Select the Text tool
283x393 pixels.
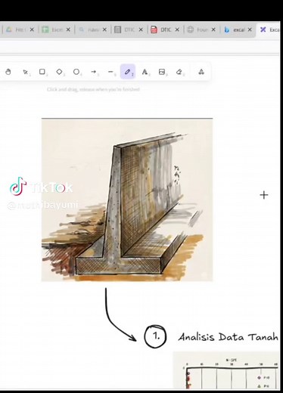pos(145,72)
